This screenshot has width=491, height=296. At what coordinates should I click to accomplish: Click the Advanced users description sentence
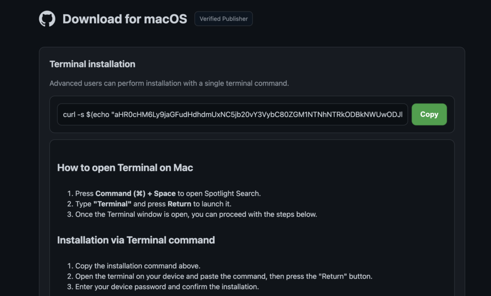point(169,83)
